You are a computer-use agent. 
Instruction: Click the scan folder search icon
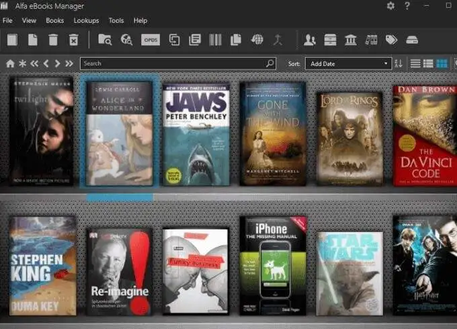click(105, 40)
